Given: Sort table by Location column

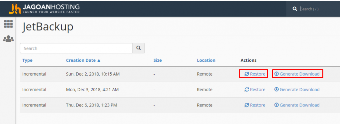Looking at the screenshot, I should pyautogui.click(x=206, y=60).
